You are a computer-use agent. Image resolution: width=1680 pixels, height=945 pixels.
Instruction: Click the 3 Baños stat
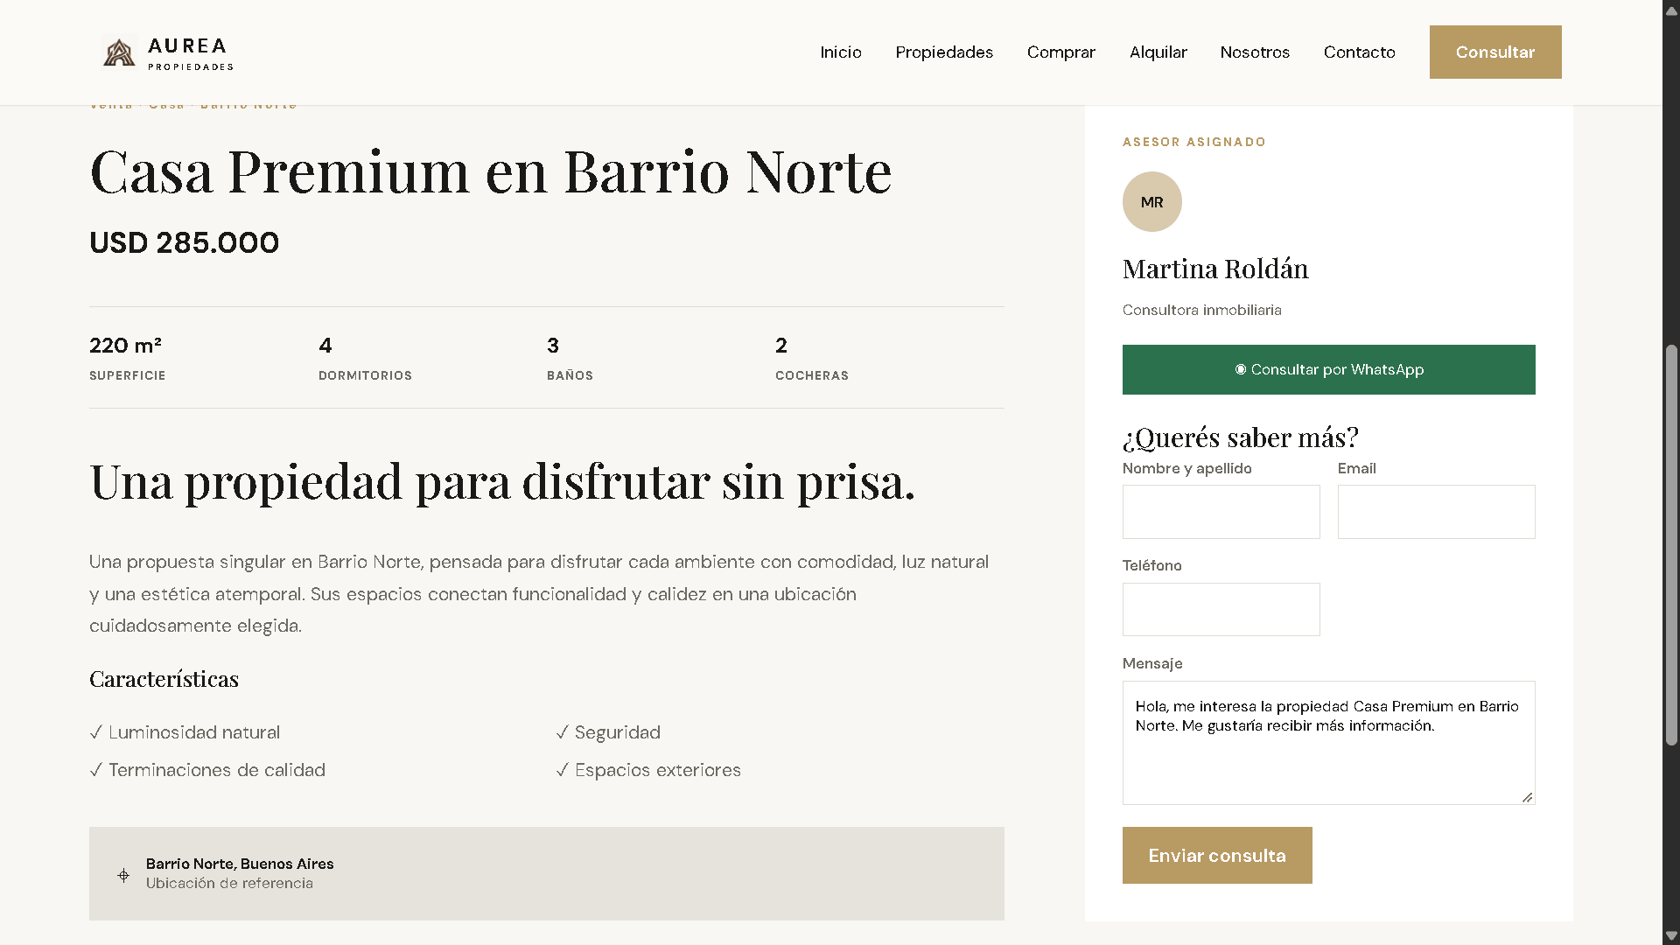tap(570, 358)
